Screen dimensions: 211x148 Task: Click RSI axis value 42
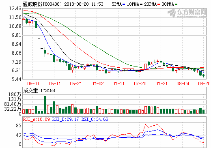[x=19, y=135]
